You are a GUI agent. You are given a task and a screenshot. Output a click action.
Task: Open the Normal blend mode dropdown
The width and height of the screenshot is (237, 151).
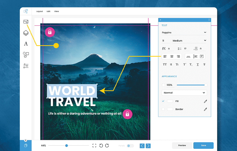point(184,93)
